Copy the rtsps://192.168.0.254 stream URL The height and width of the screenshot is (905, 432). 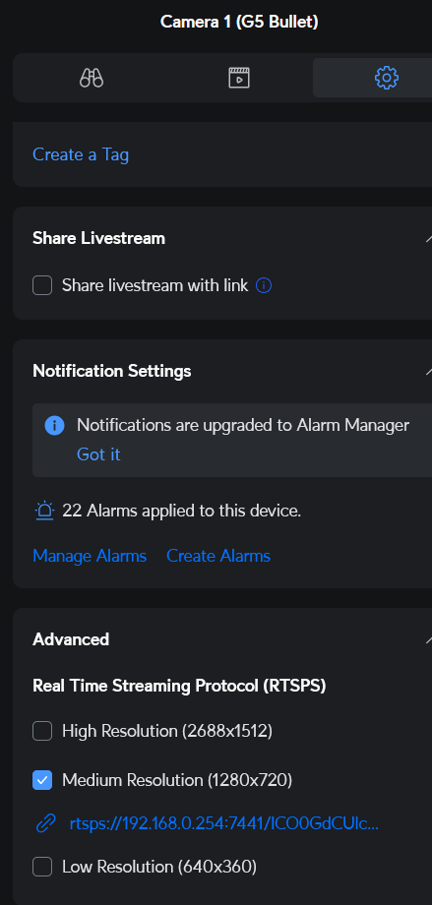point(224,823)
